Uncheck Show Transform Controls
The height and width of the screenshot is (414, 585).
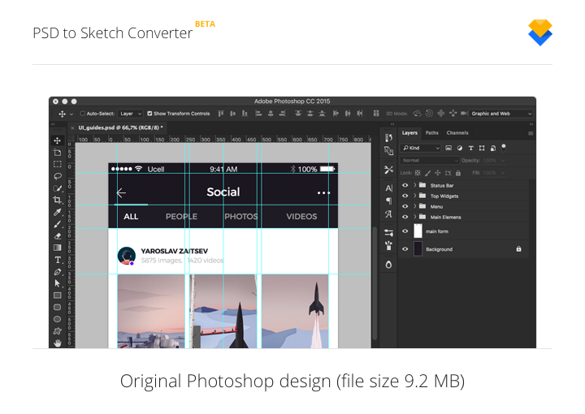pos(149,114)
